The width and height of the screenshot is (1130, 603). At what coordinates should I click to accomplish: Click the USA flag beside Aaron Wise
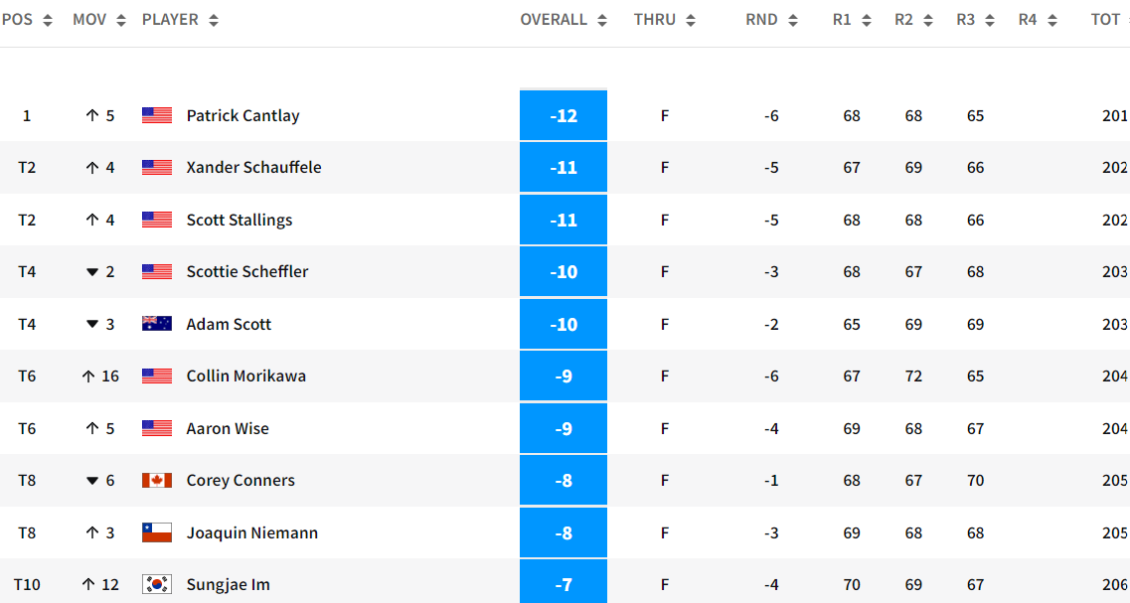[x=157, y=428]
